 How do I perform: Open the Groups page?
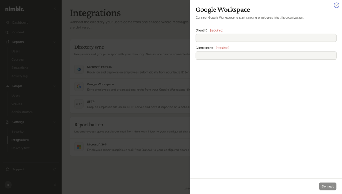click(x=17, y=104)
